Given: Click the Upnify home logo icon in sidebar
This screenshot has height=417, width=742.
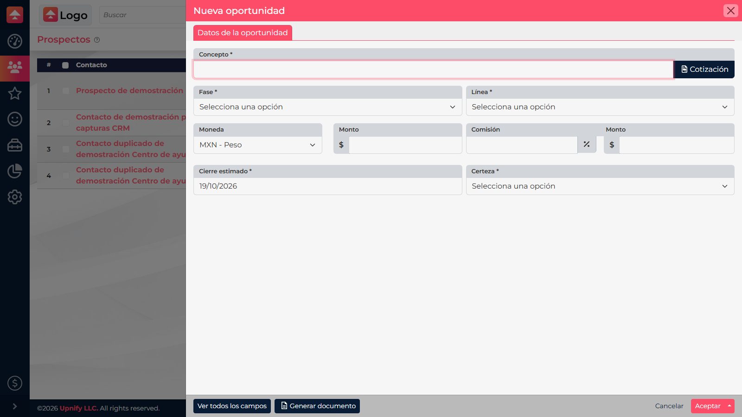Looking at the screenshot, I should (15, 15).
